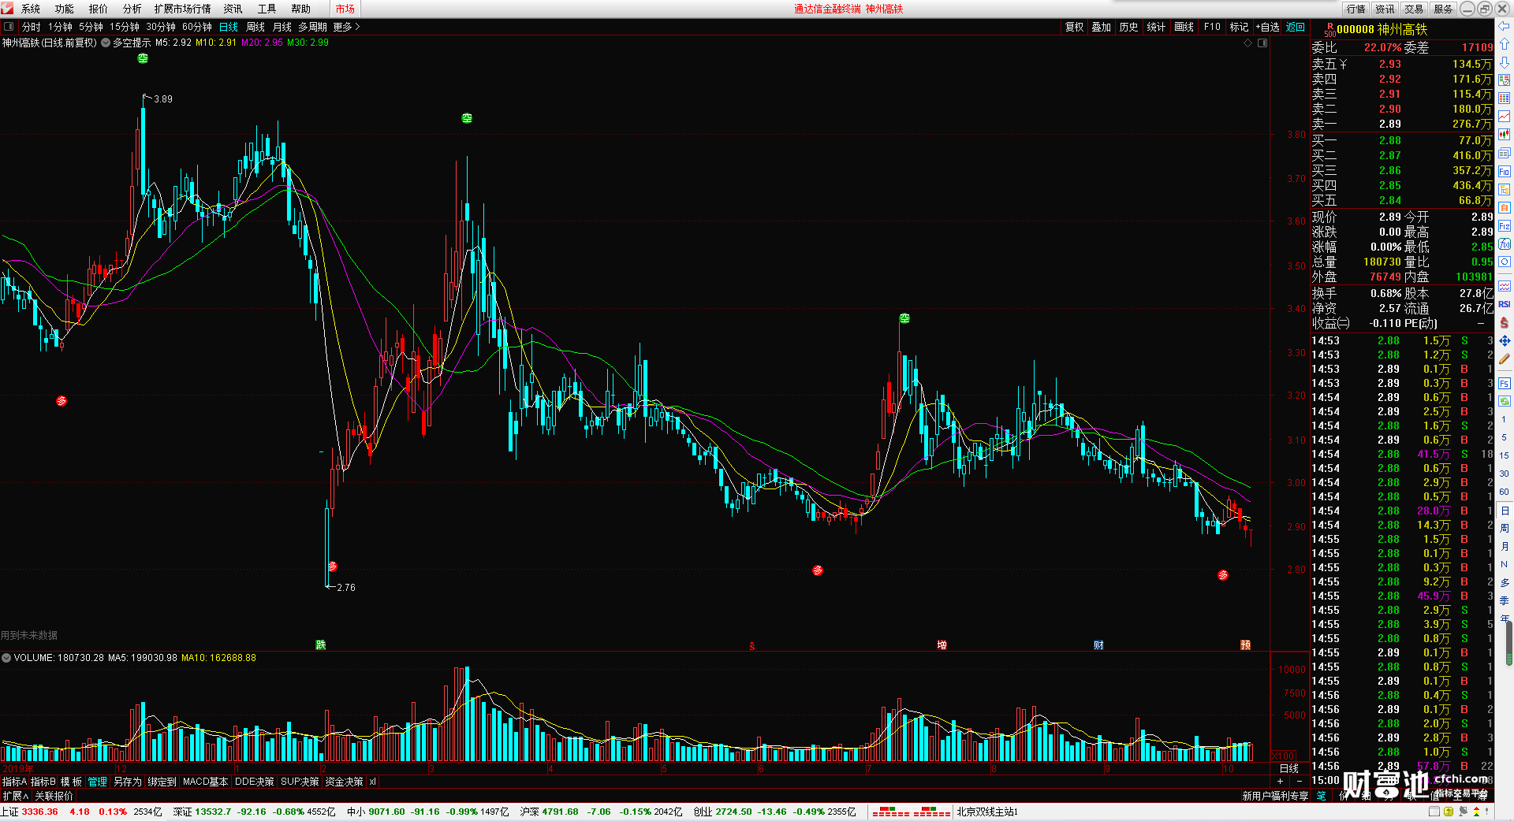This screenshot has width=1514, height=821.
Task: Open the 扩展市场行情 menu
Action: pos(182,9)
